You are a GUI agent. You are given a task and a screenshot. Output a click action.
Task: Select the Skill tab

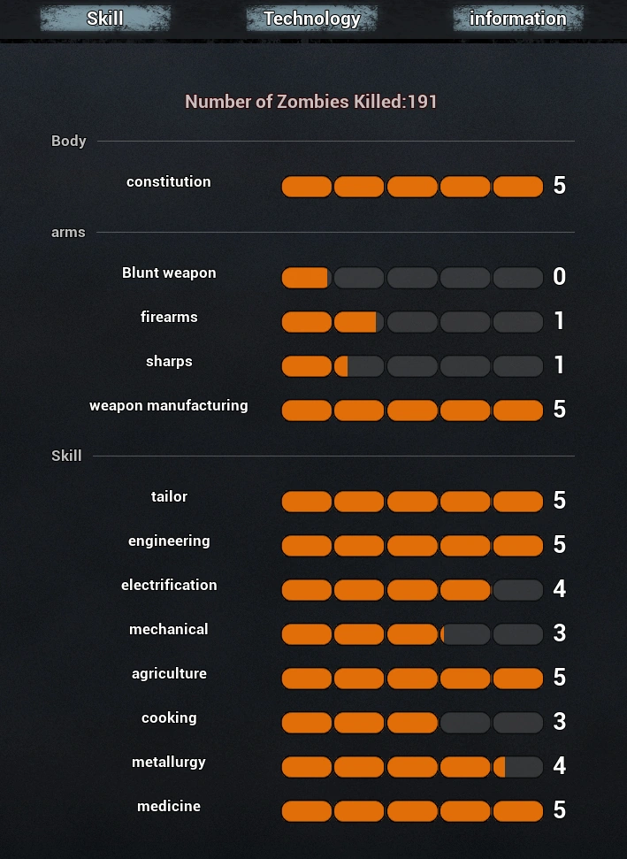105,19
